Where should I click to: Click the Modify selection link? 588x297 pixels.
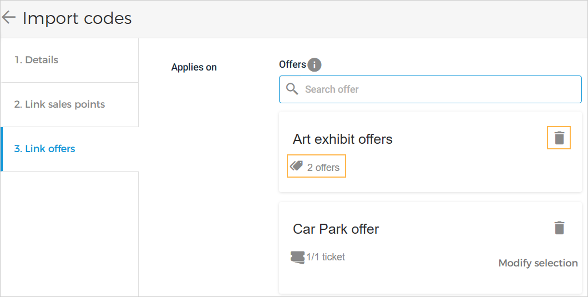coord(538,263)
